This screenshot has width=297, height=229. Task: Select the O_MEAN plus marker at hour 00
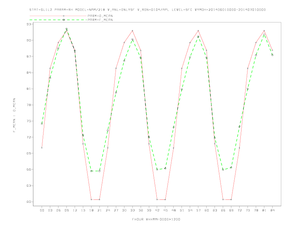click(x=42, y=148)
